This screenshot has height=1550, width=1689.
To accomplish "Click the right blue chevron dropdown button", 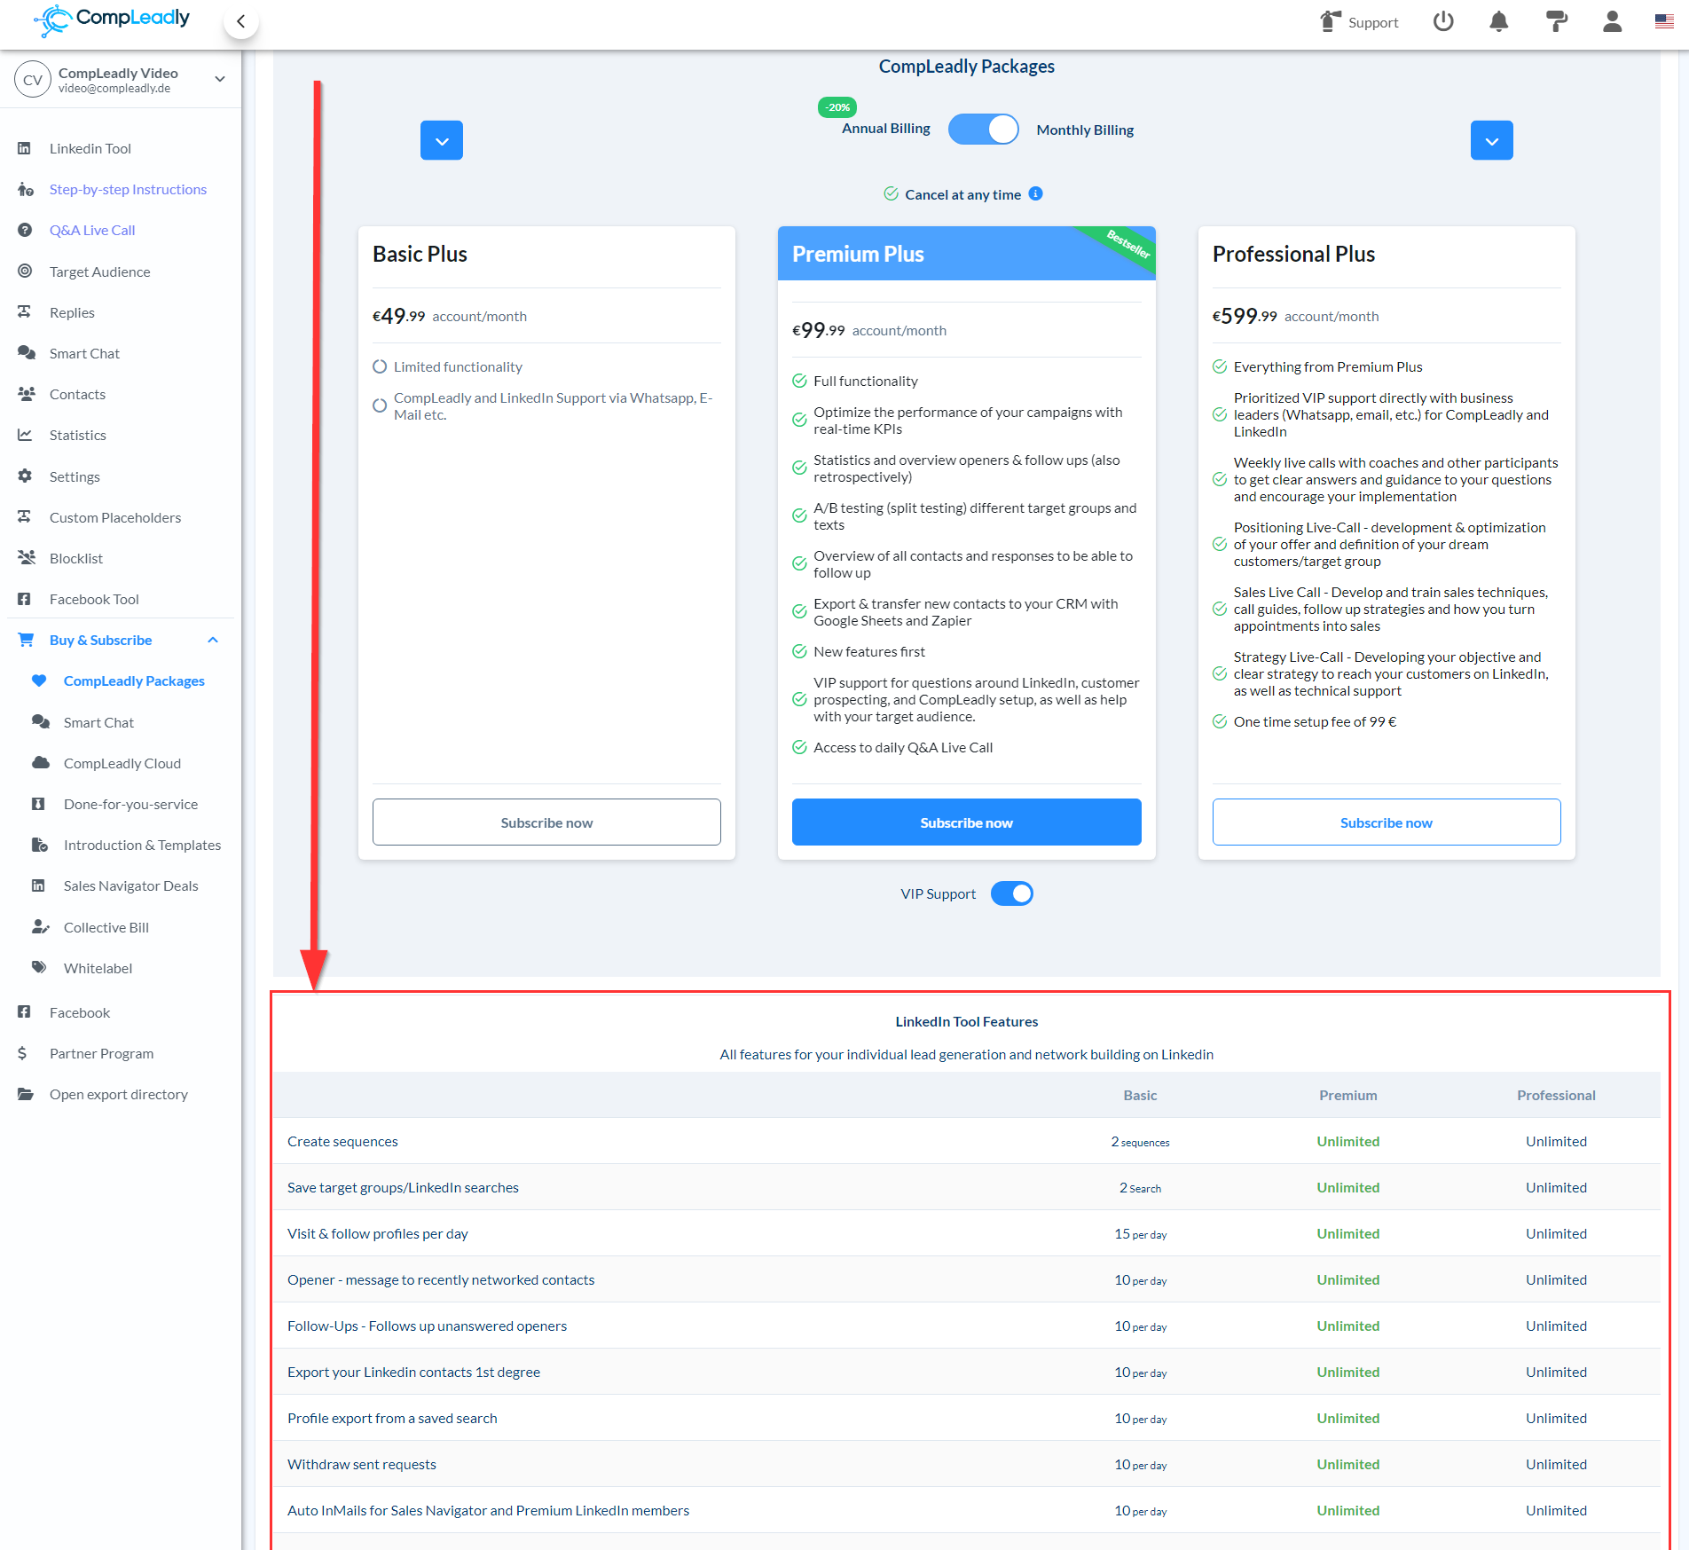I will click(x=1491, y=141).
